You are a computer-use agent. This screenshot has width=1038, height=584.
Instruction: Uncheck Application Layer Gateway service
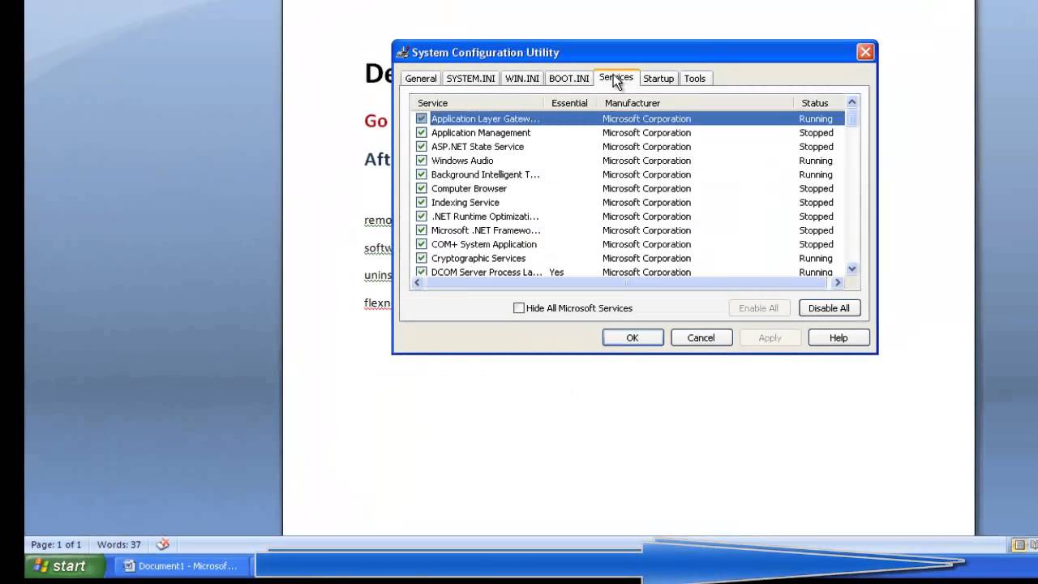[422, 118]
